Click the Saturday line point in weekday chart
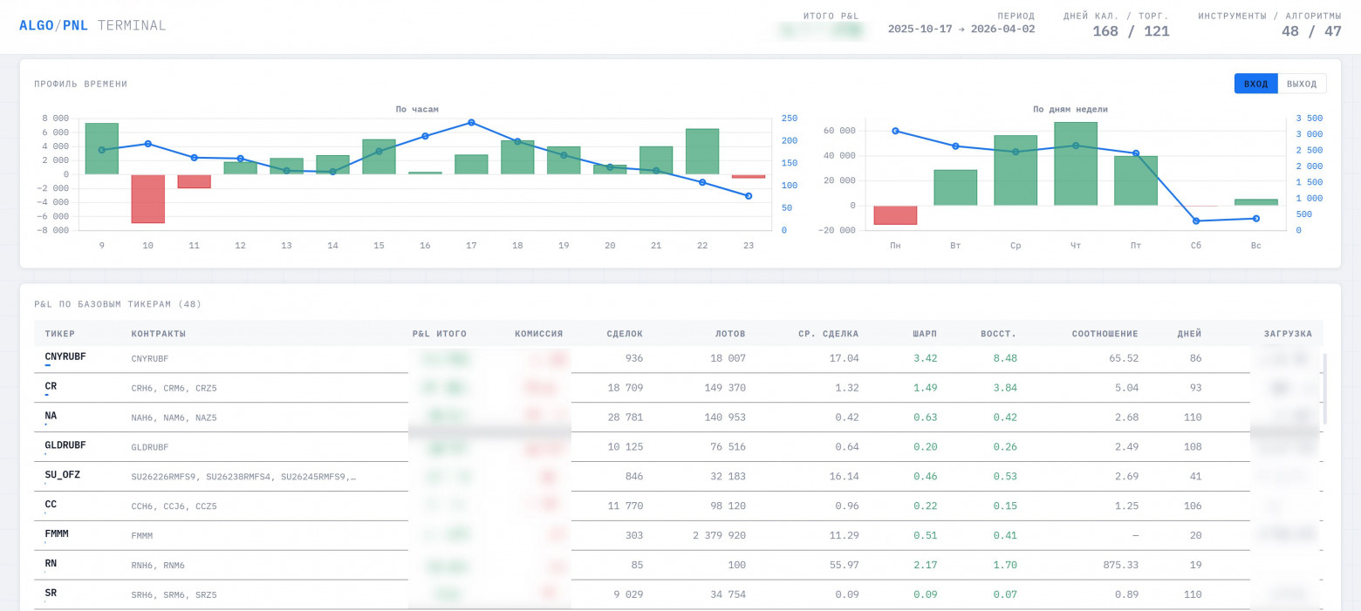This screenshot has width=1361, height=611. [x=1196, y=221]
